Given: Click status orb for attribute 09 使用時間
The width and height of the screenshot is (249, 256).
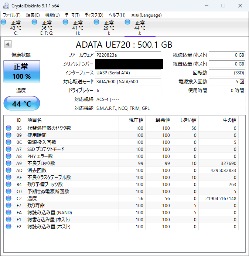Looking at the screenshot, I should pyautogui.click(x=8, y=135).
